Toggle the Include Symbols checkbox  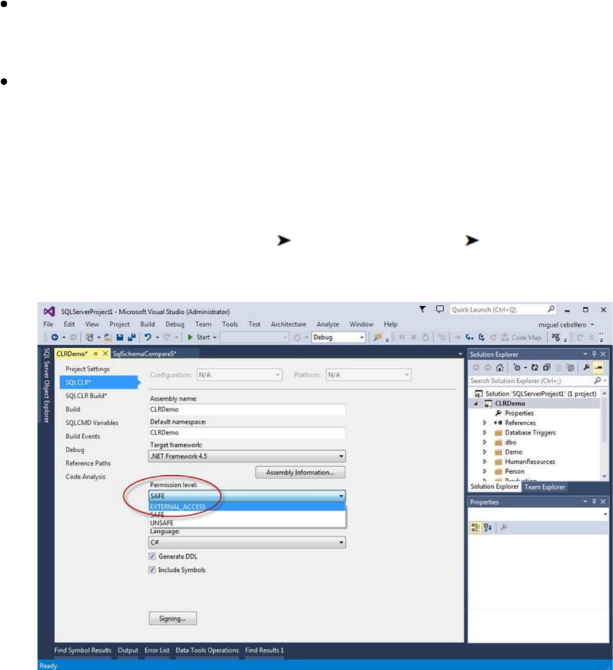pos(151,570)
